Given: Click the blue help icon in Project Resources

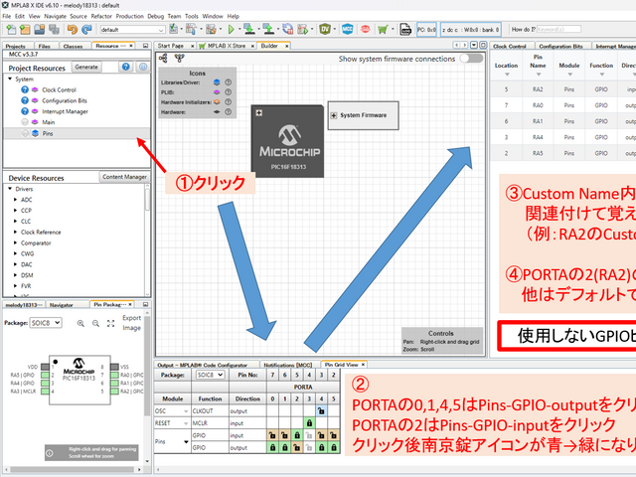Looking at the screenshot, I should pos(126,67).
